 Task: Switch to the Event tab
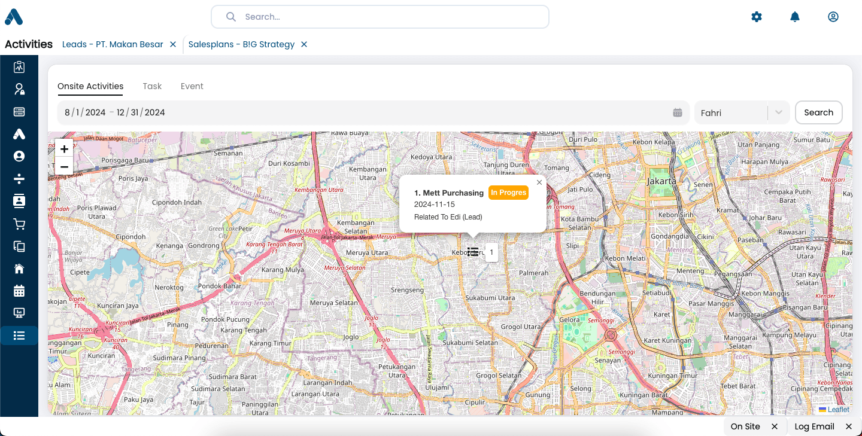pyautogui.click(x=192, y=86)
